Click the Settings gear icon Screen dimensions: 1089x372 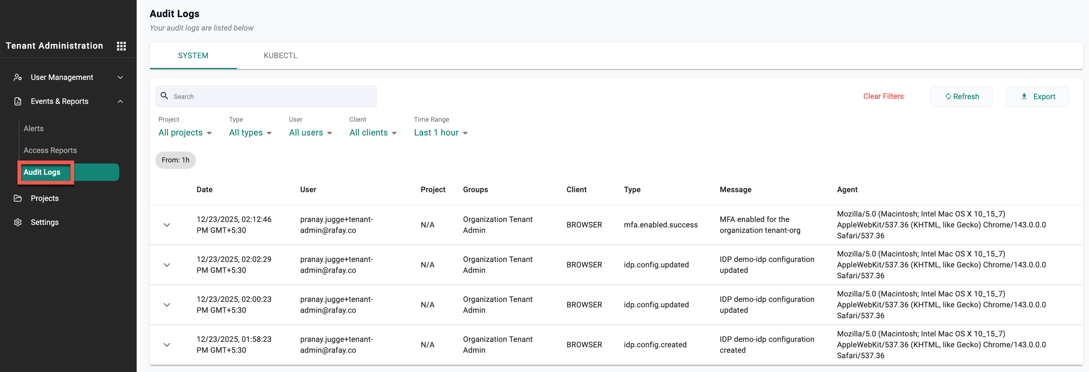point(18,222)
